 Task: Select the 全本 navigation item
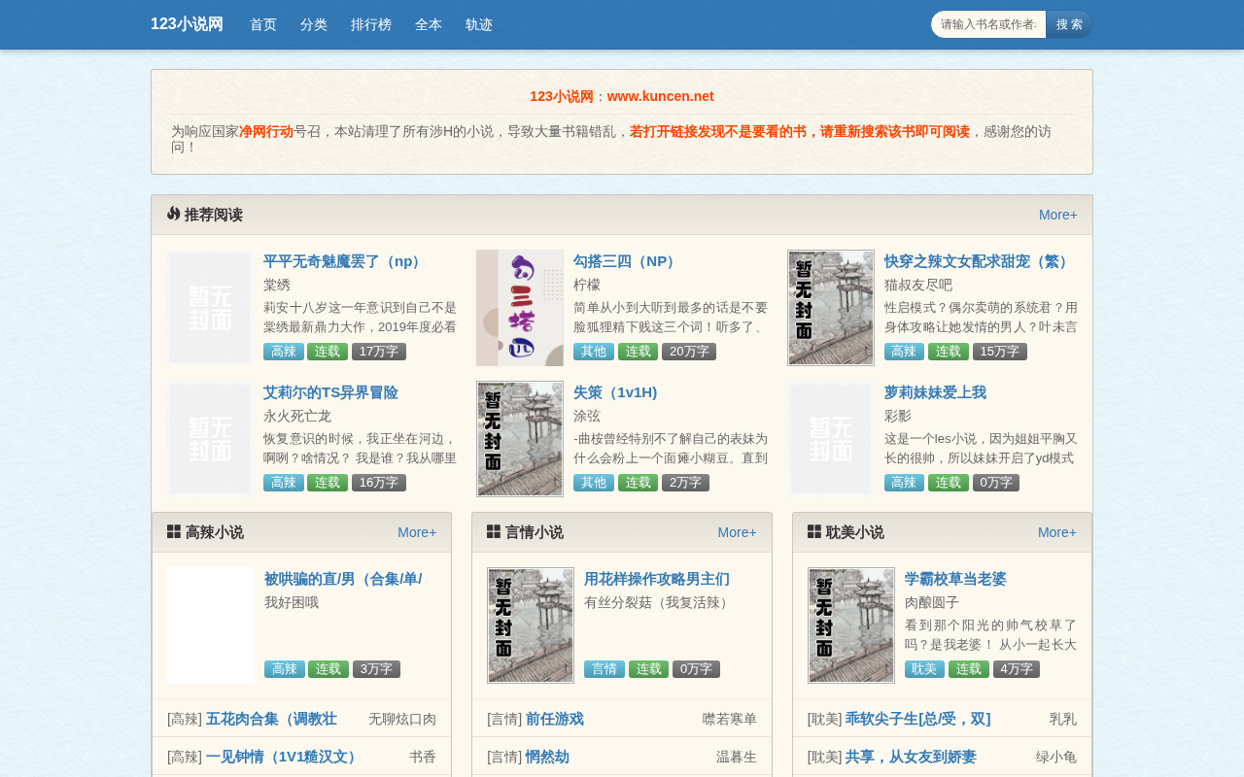pos(429,24)
